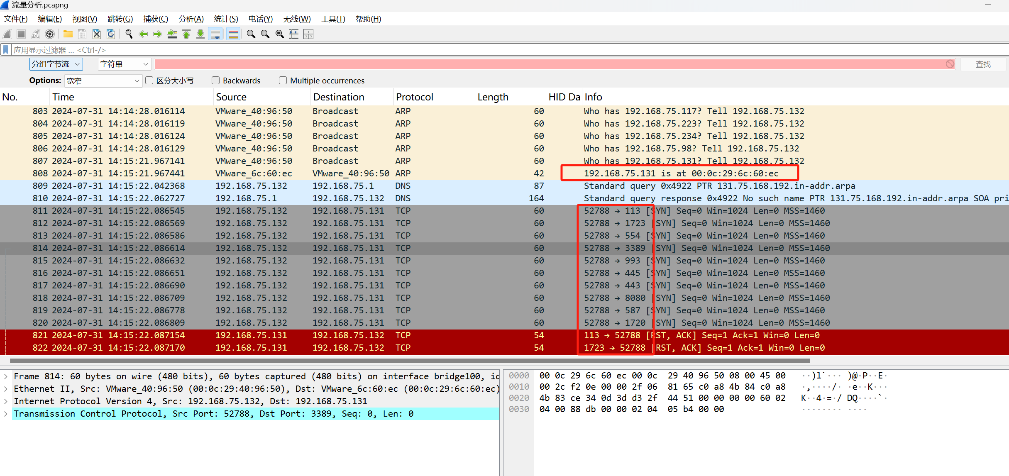Viewport: 1009px width, 476px height.
Task: Expand the Transmission Control Protocol tree row
Action: [6, 414]
